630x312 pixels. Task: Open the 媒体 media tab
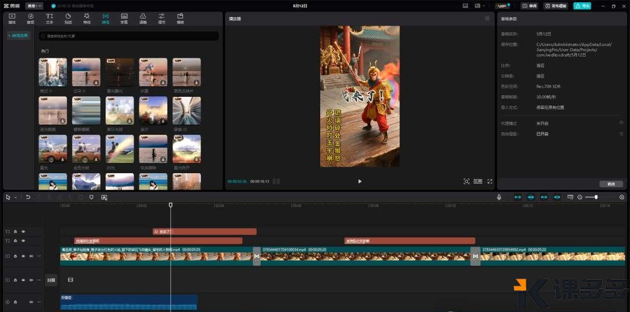pos(12,19)
